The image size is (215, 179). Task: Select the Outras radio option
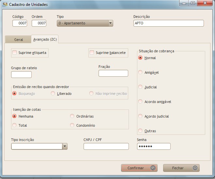click(140, 131)
